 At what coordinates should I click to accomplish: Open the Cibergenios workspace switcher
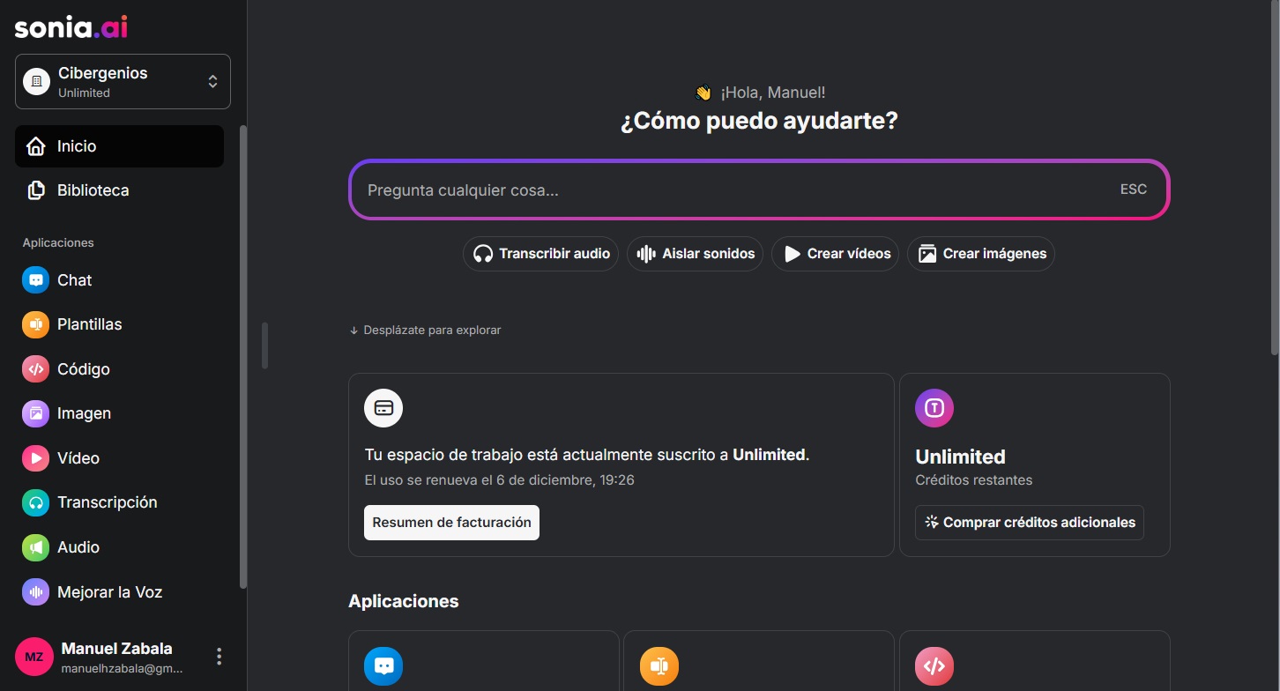[x=123, y=82]
